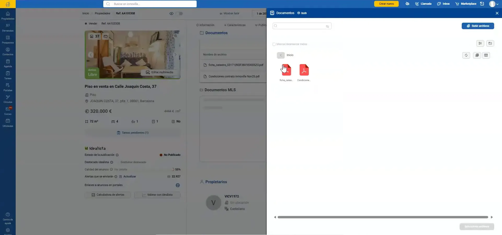502x235 pixels.
Task: Click the Propiedades breadcrumb
Action: point(102,13)
